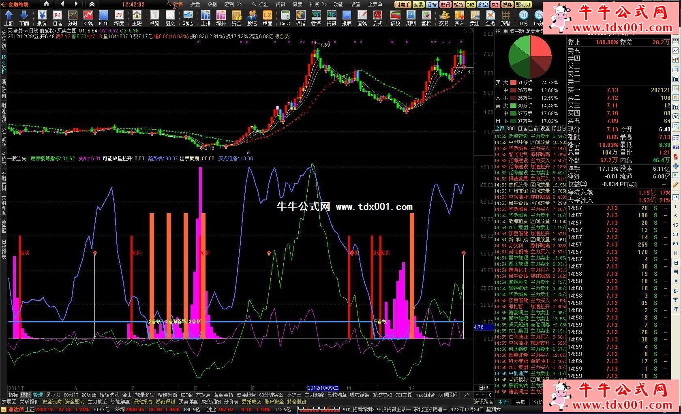
Task: Select the 财务透视 sidebar tab
Action: tap(4, 113)
